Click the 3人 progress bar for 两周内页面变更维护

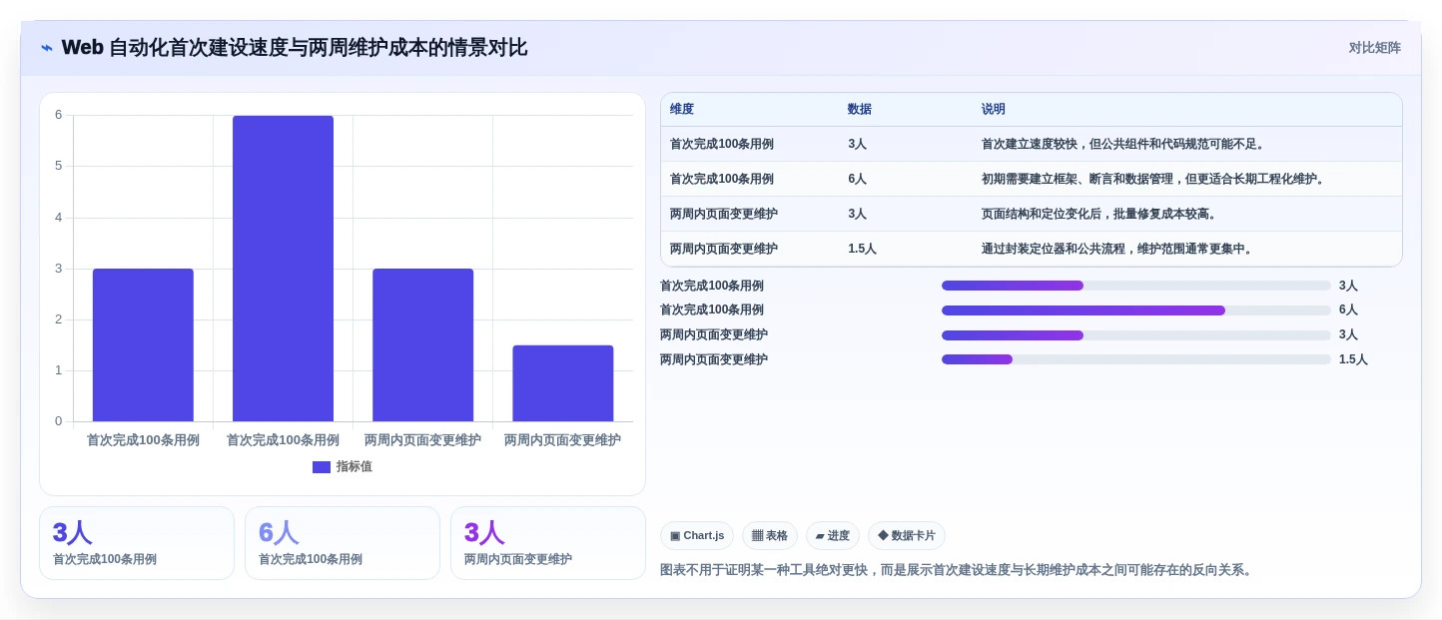coord(1135,335)
